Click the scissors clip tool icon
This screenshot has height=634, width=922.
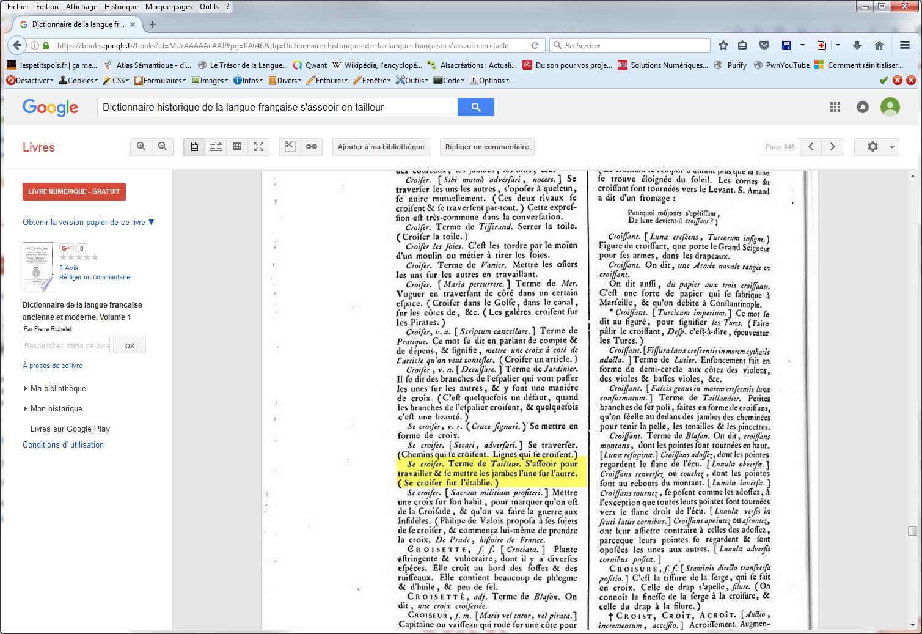290,147
